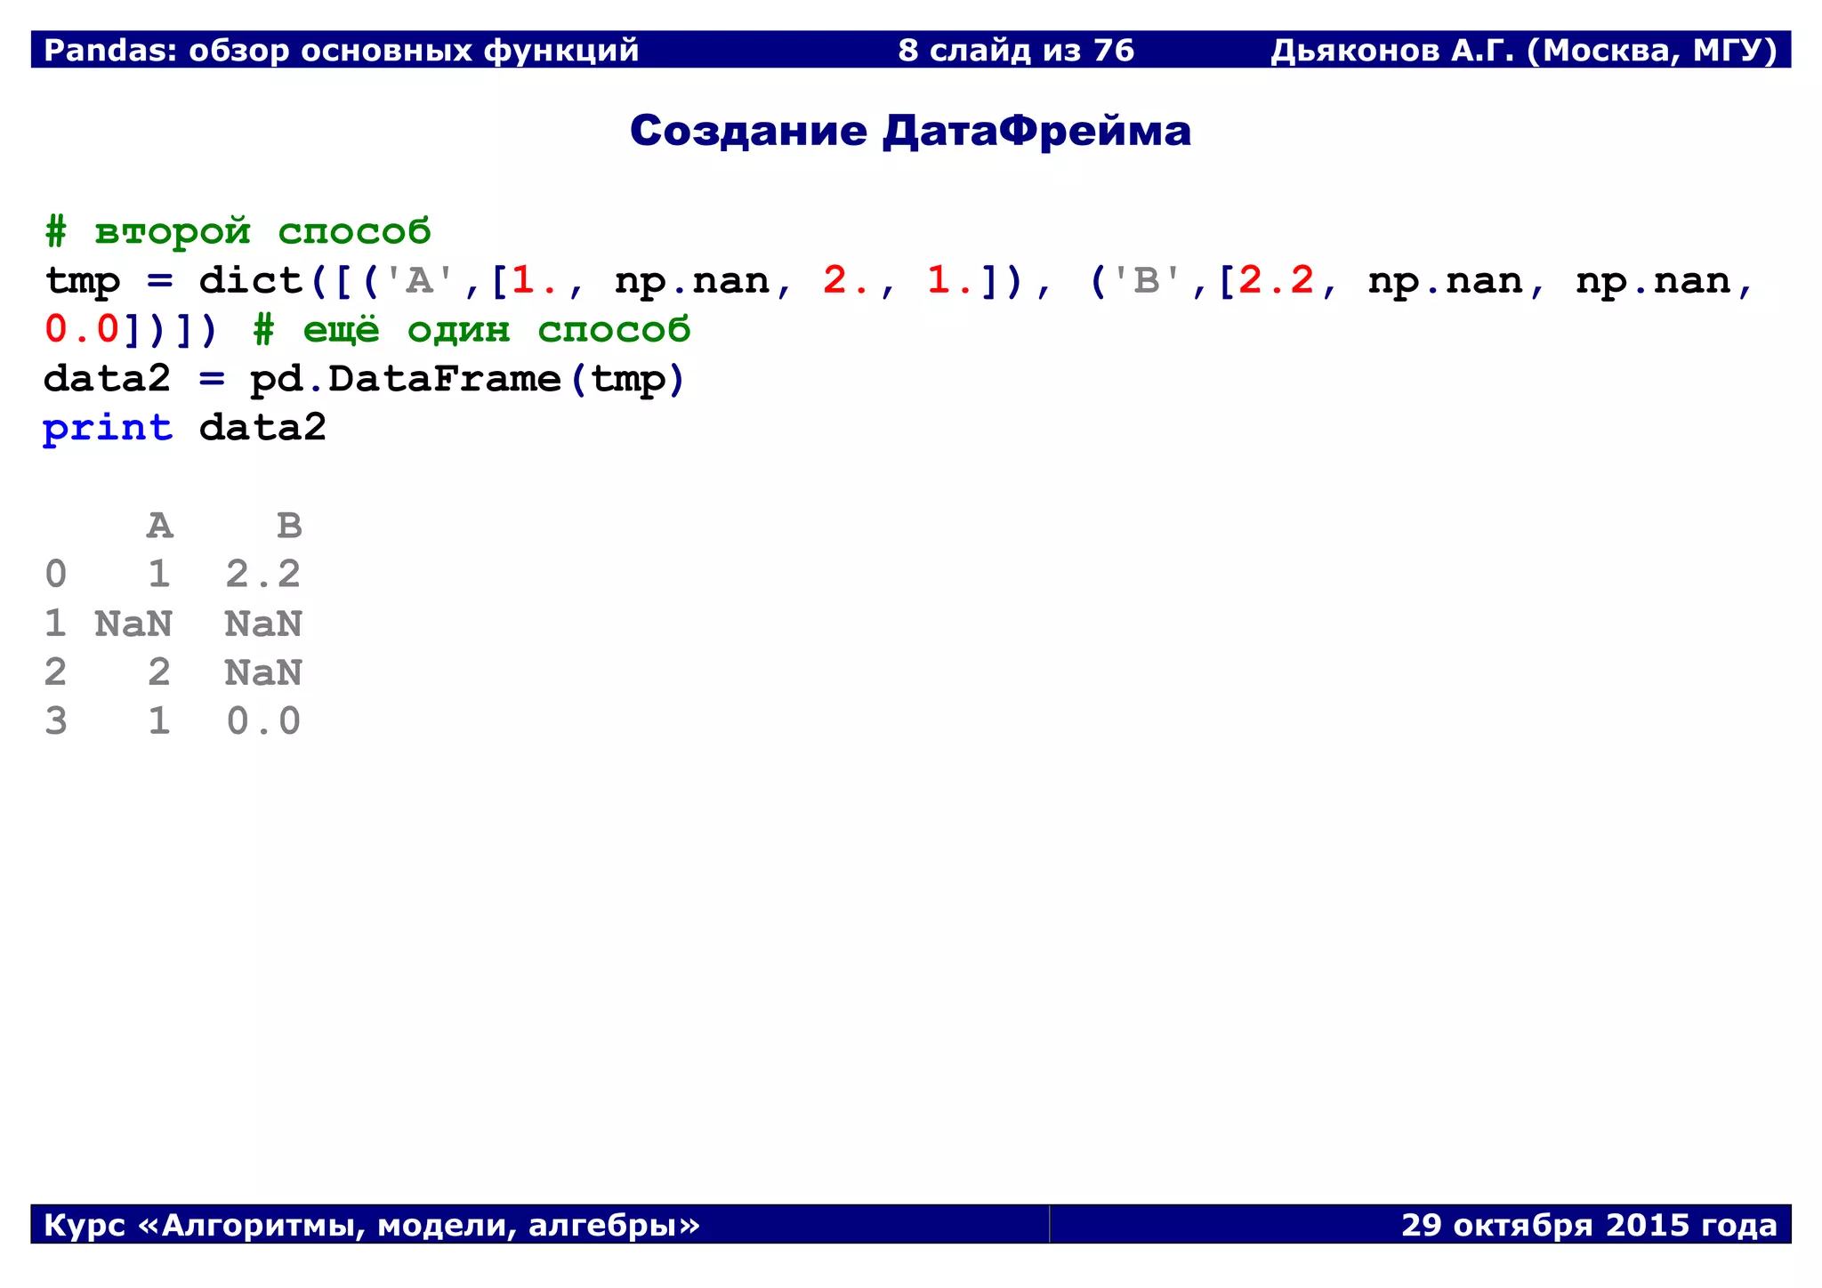Click the row index '3' in output
This screenshot has height=1288, width=1822.
point(55,721)
